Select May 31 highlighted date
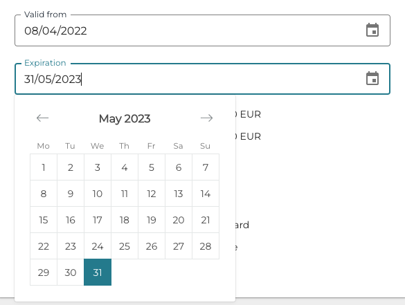This screenshot has width=405, height=305. click(98, 272)
